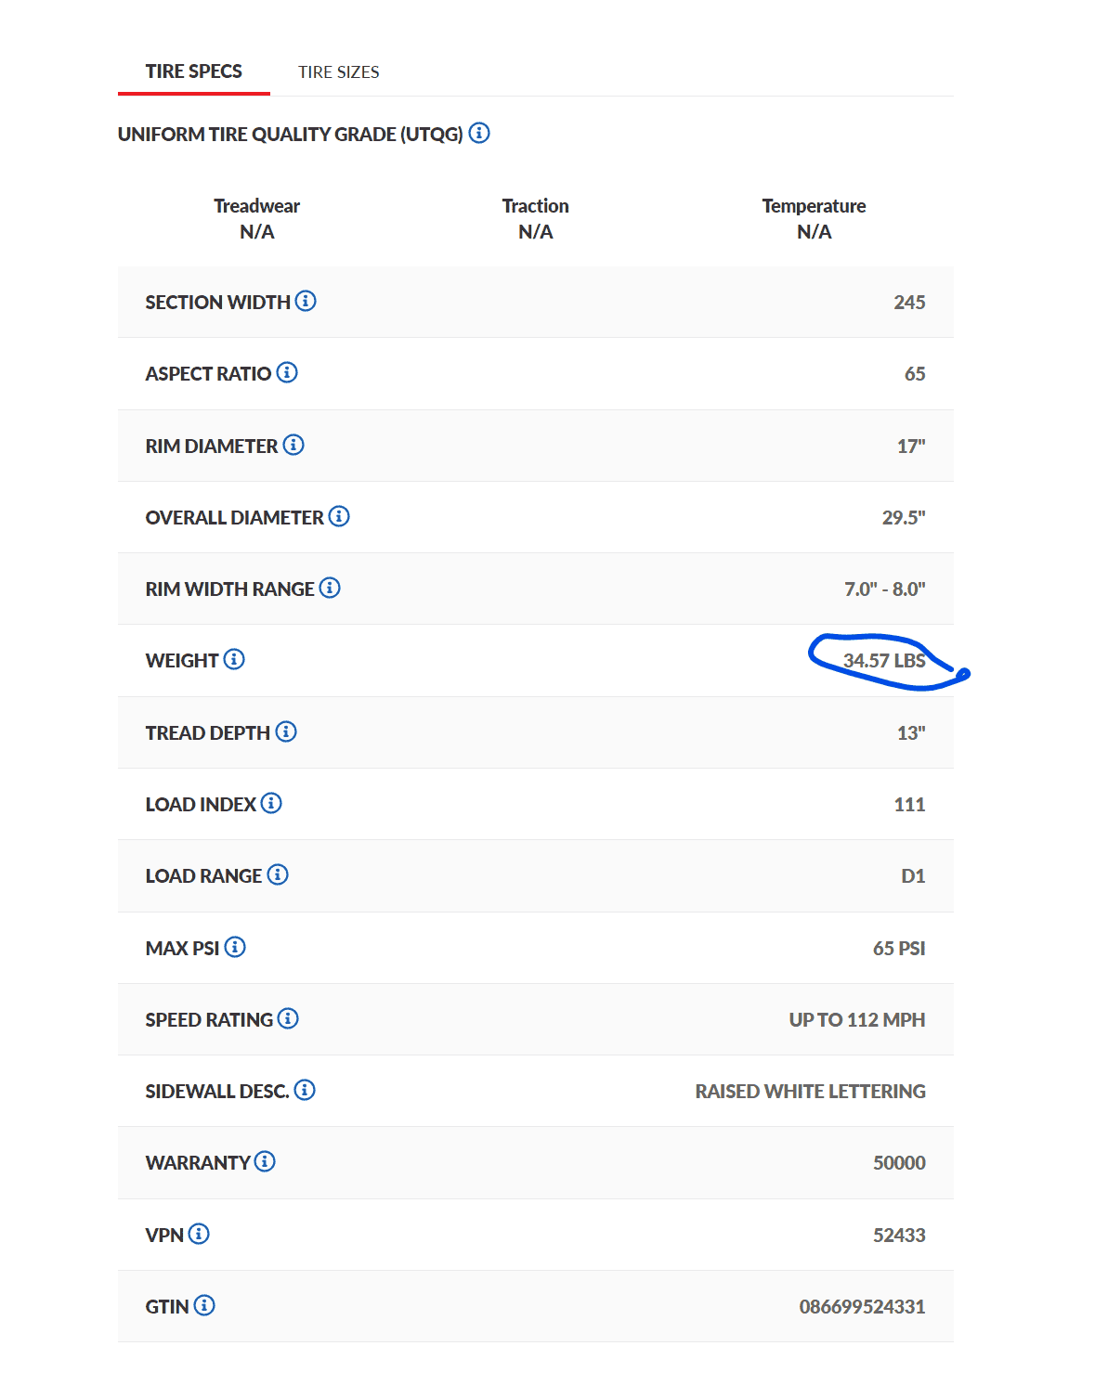This screenshot has height=1385, width=1095.
Task: Click the circled 34.57 LBS weight value
Action: coord(884,661)
